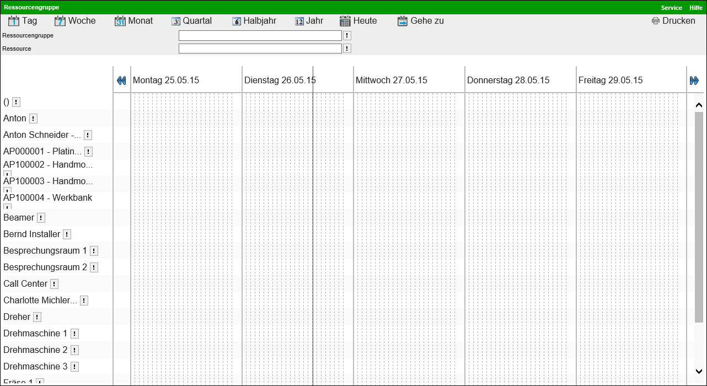Click the Woche calendar icon
This screenshot has height=386, width=707.
tap(60, 21)
